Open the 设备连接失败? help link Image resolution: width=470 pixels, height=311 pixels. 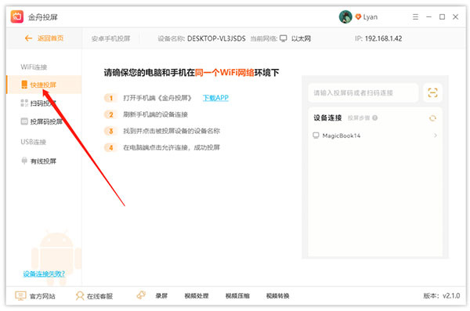click(44, 274)
